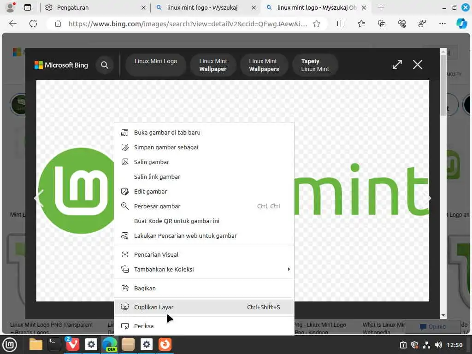Expand image viewer to full view
472x354 pixels.
click(397, 65)
